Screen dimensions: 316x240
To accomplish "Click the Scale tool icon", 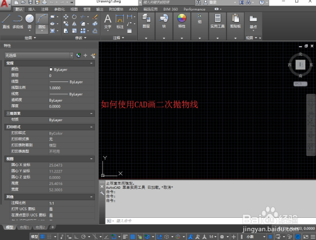I will coord(74,31).
